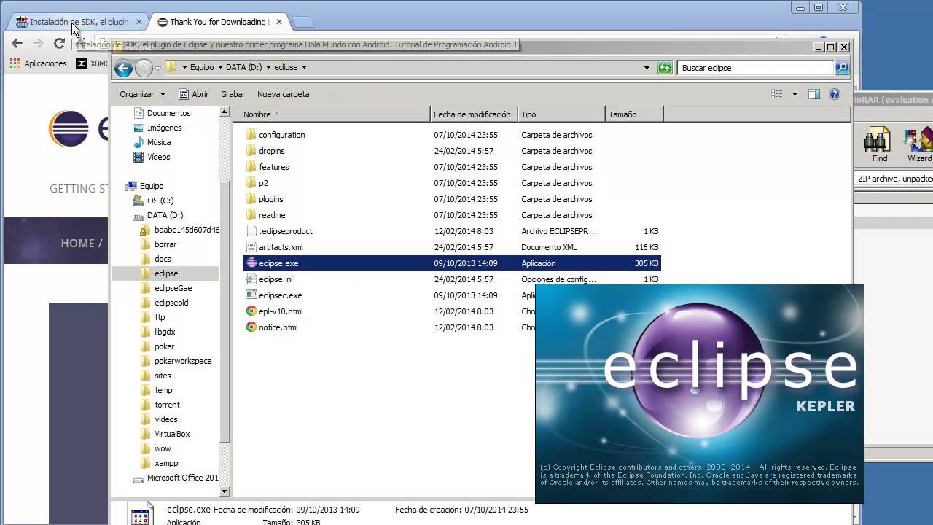Screen dimensions: 933x525
Task: Sort by the Nombre column header
Action: [x=332, y=114]
